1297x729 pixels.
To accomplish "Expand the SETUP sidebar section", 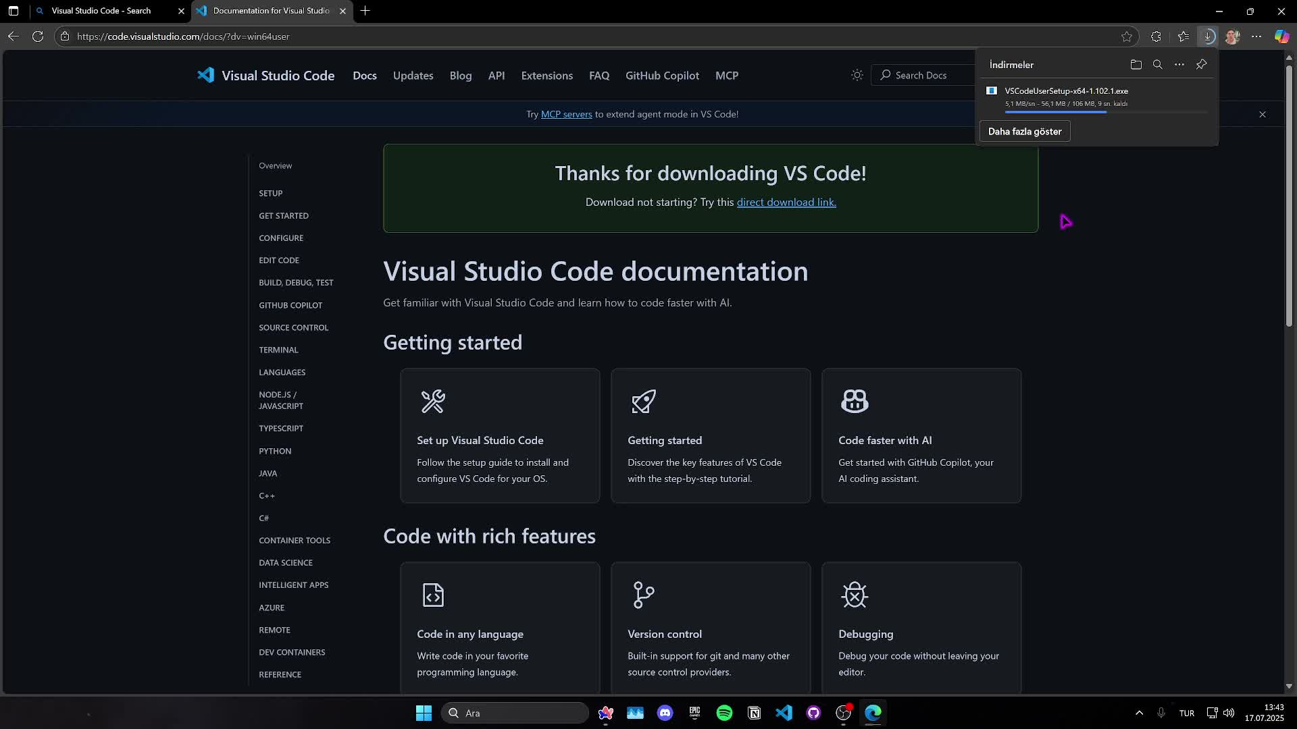I will tap(270, 193).
